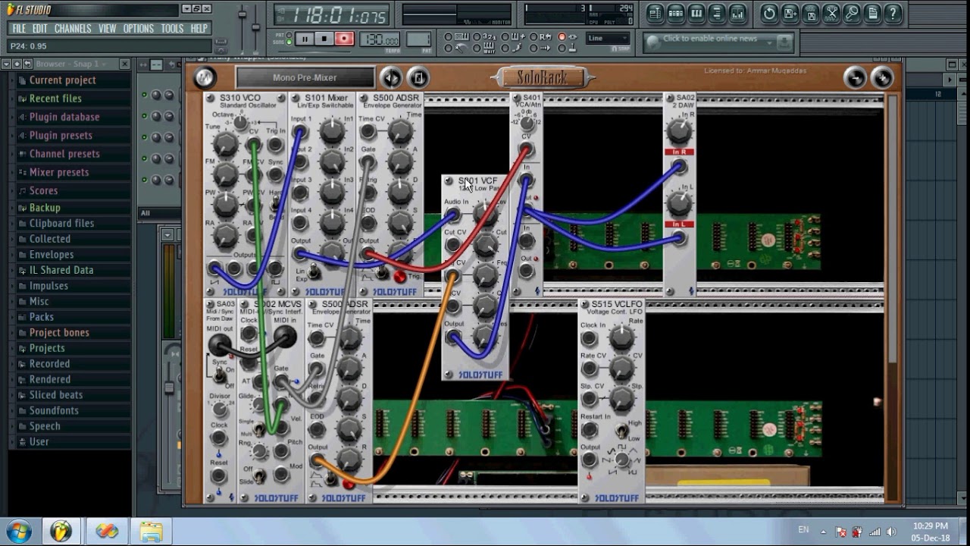970x546 pixels.
Task: Click the save-as-new-version icon
Action: 790,13
